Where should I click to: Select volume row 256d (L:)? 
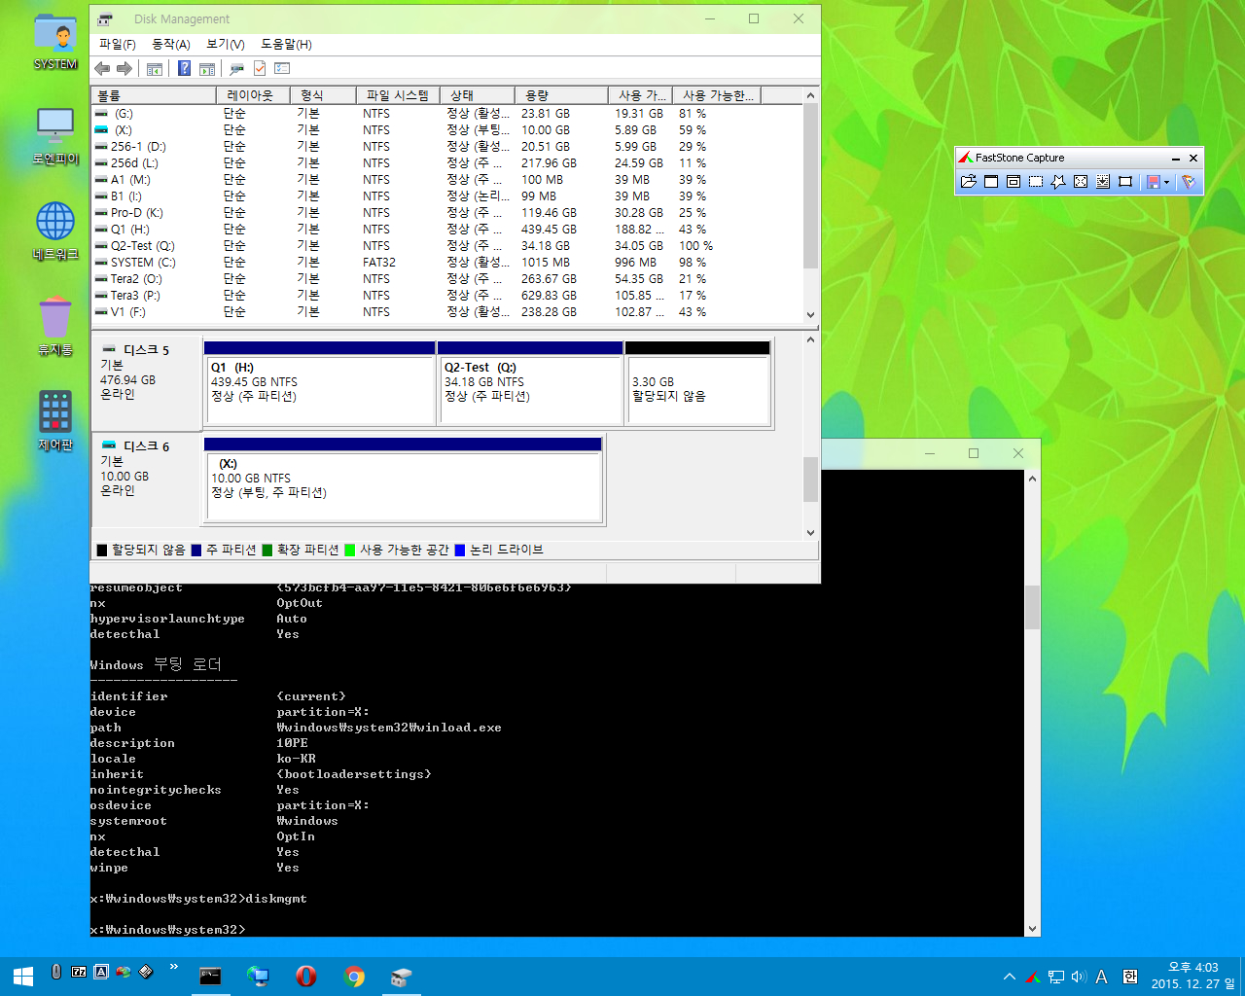[447, 163]
